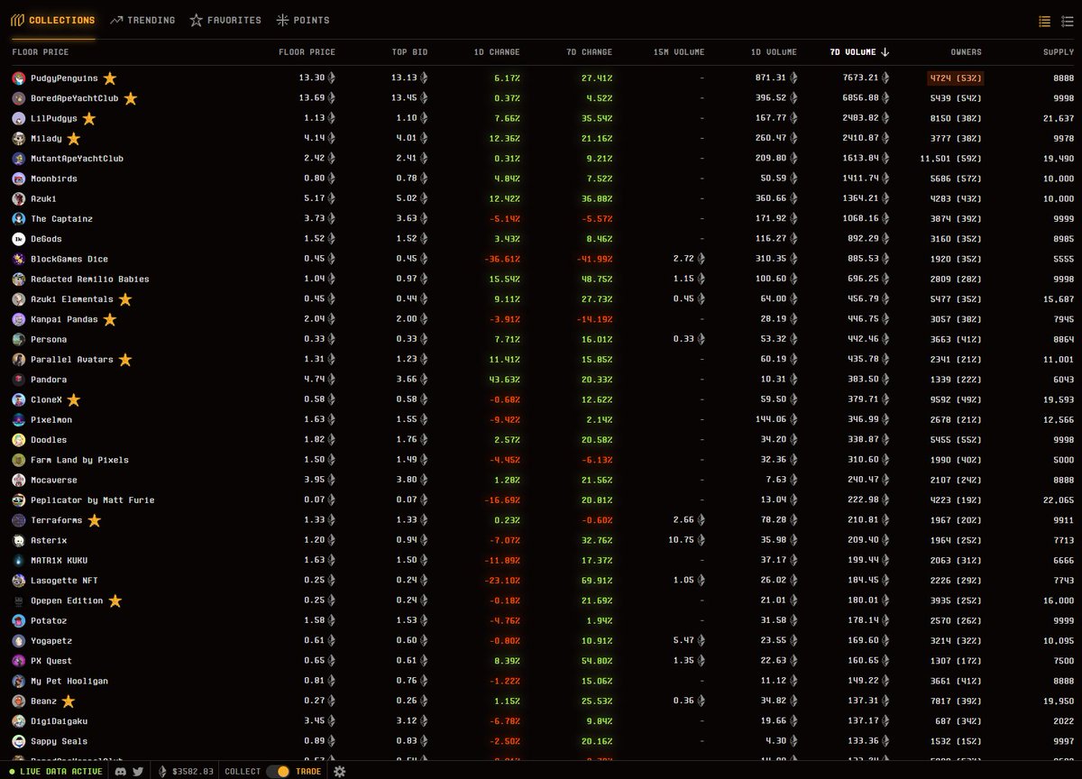Toggle Kanpai Pandas favorite star
The height and width of the screenshot is (779, 1082).
point(110,319)
